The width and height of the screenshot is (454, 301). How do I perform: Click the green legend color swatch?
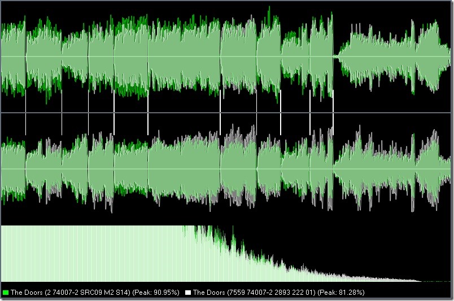tap(6, 293)
